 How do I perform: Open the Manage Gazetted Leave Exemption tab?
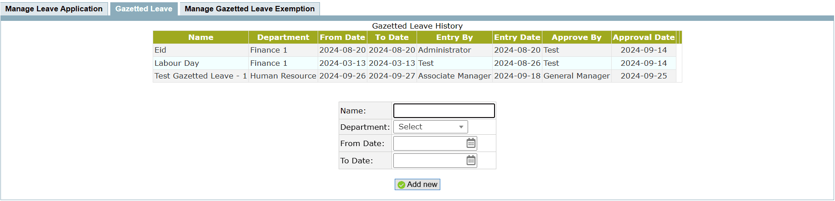(249, 9)
